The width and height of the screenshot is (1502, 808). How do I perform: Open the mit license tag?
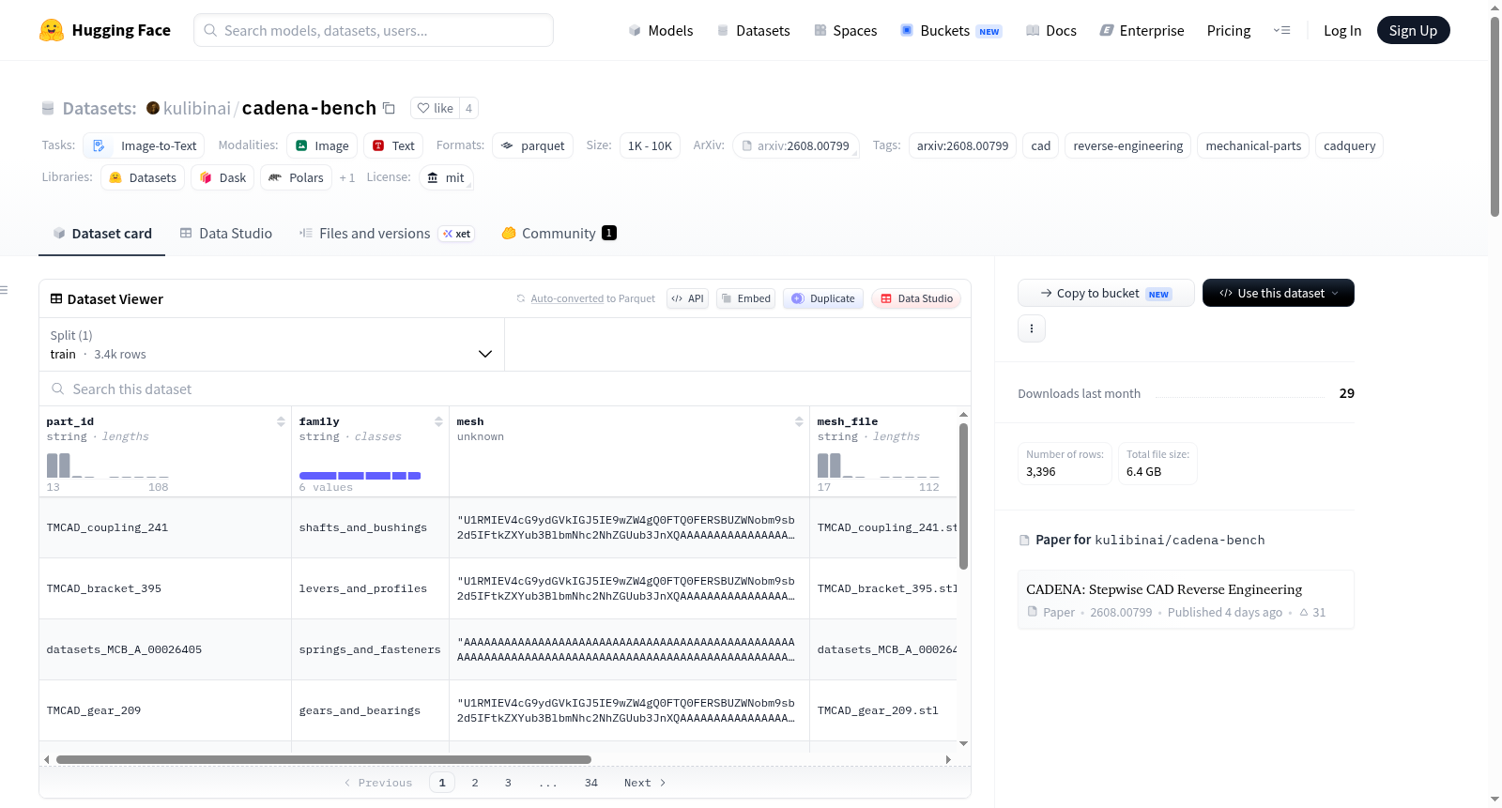tap(446, 177)
